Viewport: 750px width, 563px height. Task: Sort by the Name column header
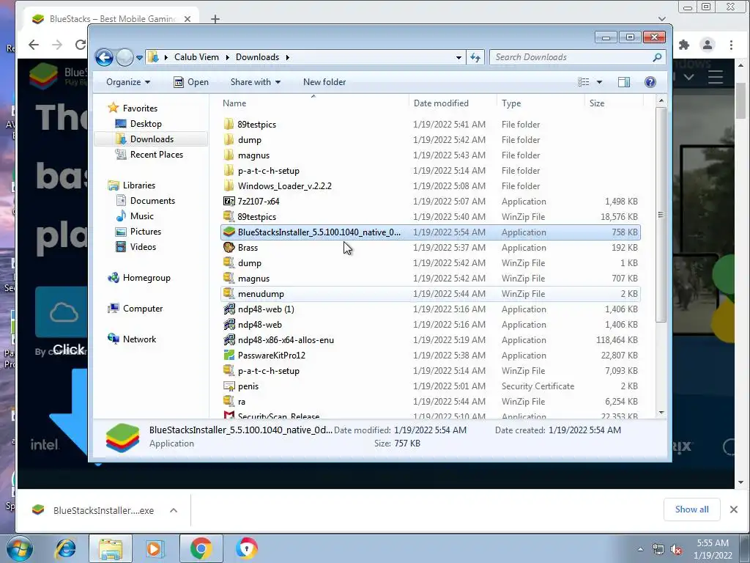click(x=313, y=103)
